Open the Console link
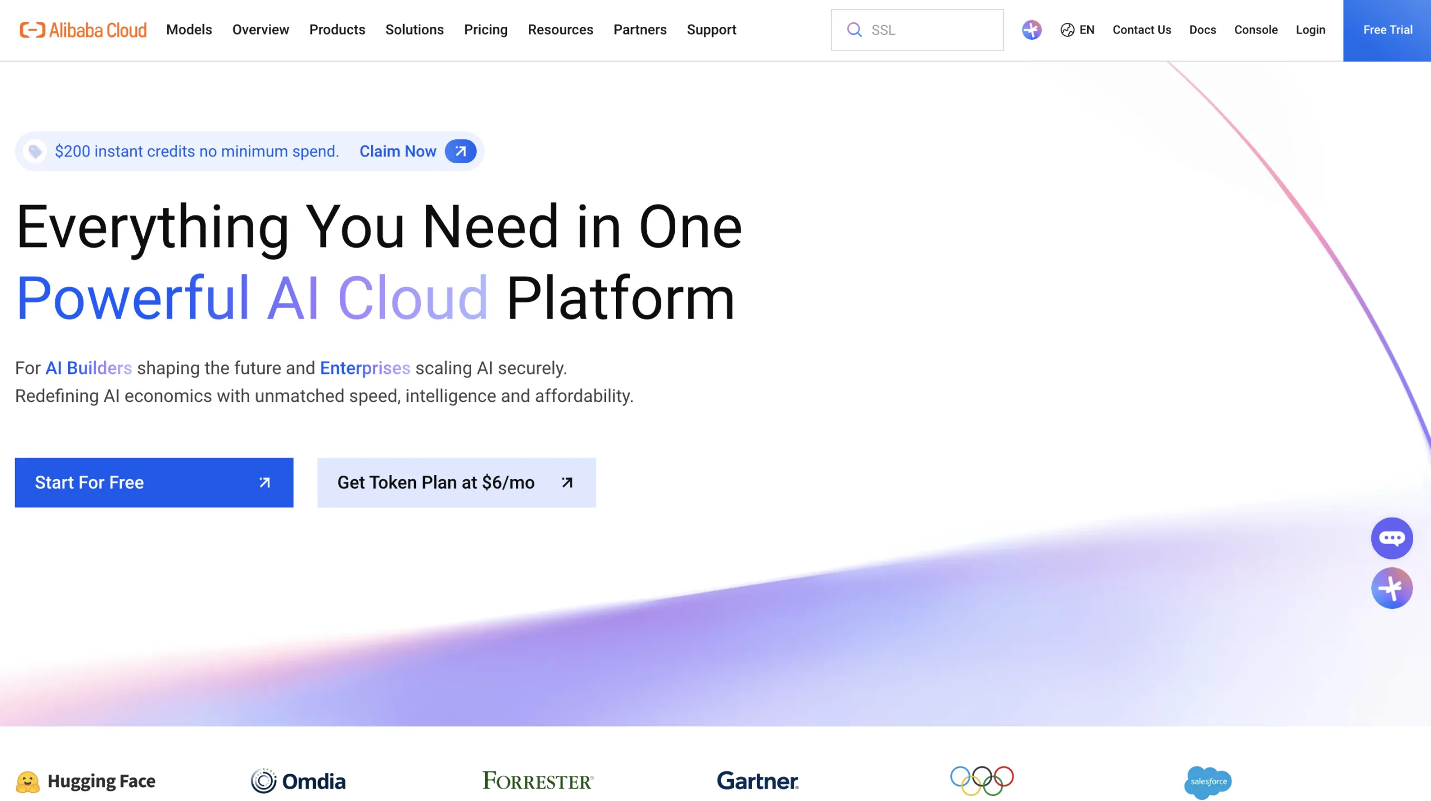This screenshot has height=801, width=1431. click(x=1255, y=30)
